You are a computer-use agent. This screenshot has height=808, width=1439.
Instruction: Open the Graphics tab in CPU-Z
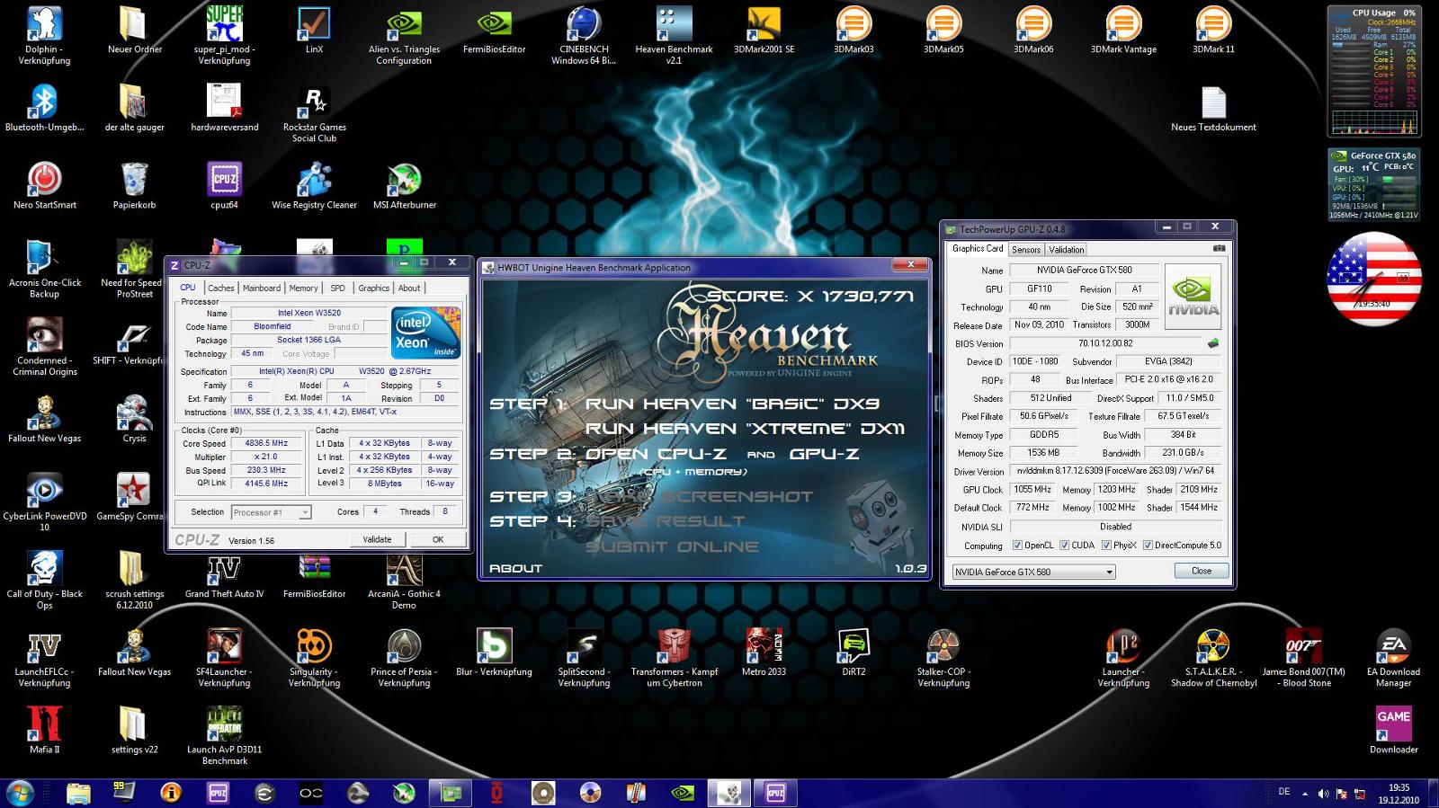click(x=373, y=288)
